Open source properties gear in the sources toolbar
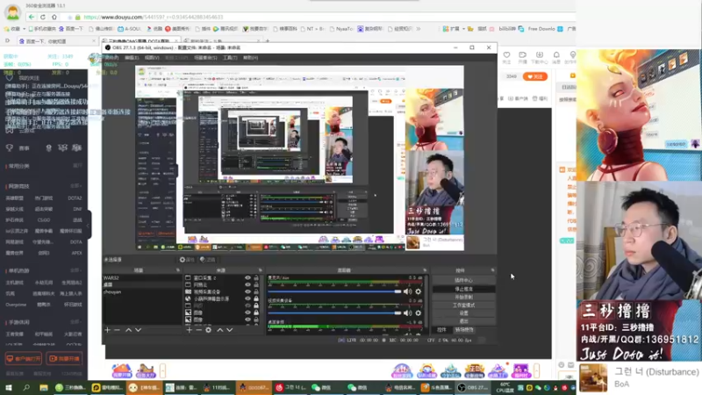Screen dimensions: 702x395 click(209, 330)
